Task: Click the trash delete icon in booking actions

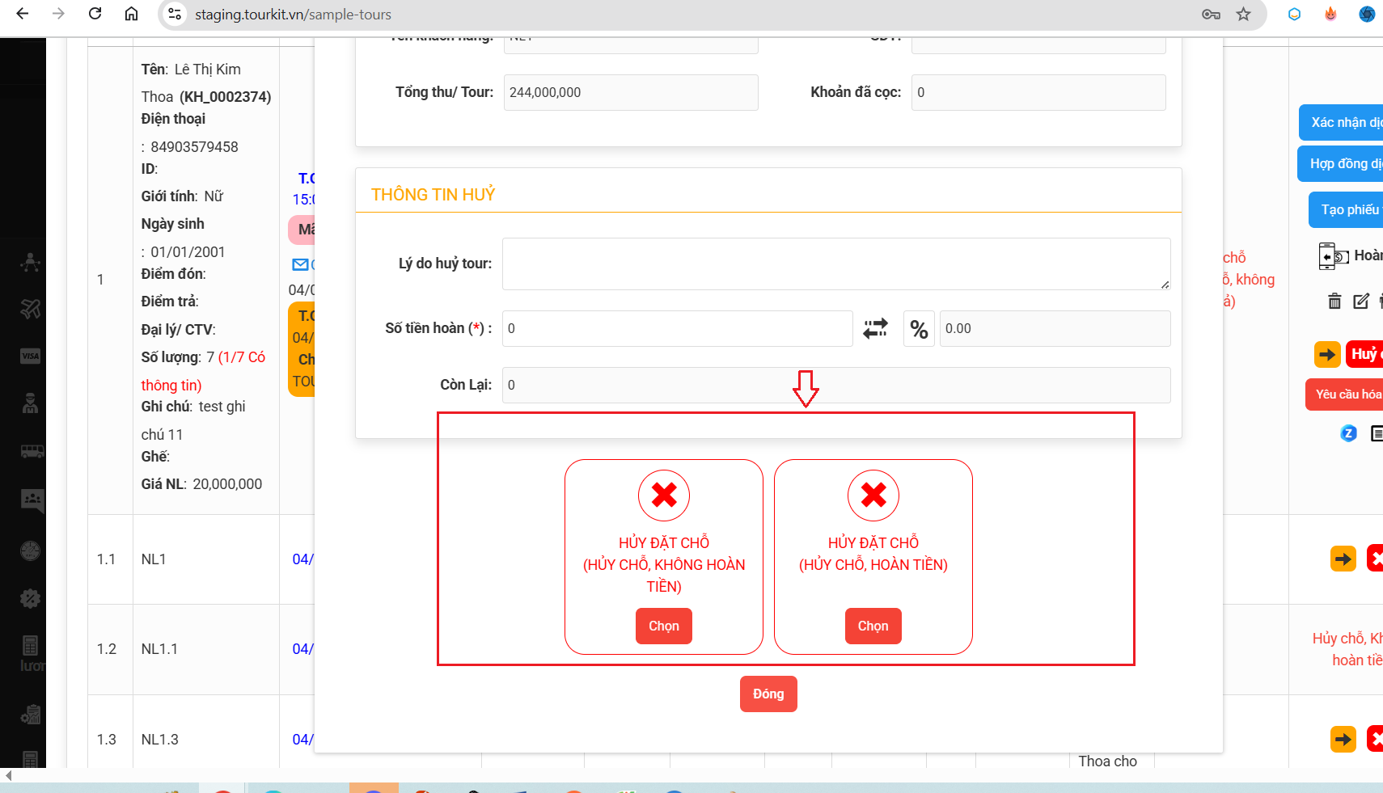Action: tap(1334, 302)
